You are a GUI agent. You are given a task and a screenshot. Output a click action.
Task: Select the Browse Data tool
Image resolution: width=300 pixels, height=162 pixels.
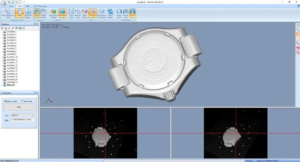[x=78, y=14]
